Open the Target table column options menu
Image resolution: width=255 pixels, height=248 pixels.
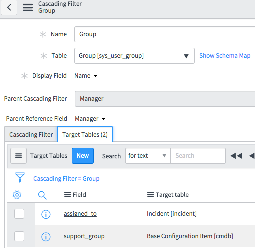pyautogui.click(x=150, y=194)
